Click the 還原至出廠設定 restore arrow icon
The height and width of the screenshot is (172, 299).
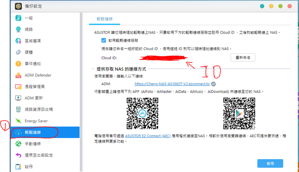coord(18,155)
